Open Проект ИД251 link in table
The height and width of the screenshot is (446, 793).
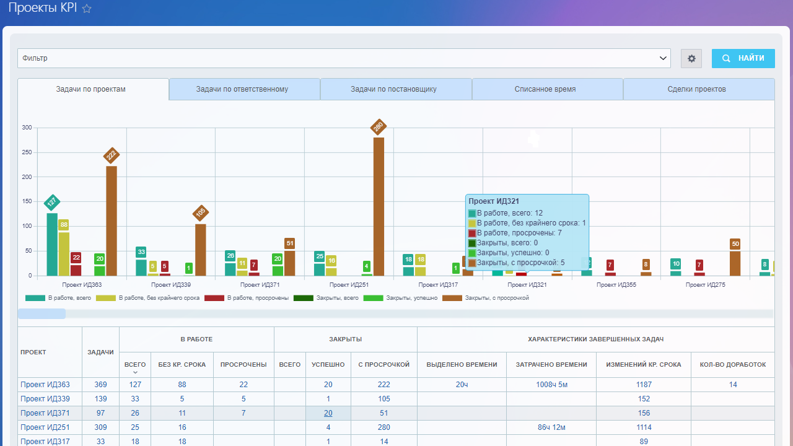point(45,427)
